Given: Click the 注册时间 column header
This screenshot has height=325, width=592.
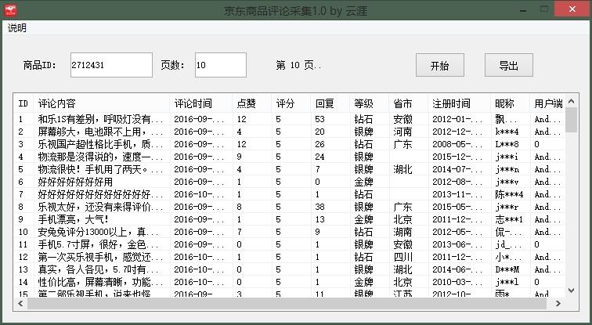Looking at the screenshot, I should click(x=459, y=103).
